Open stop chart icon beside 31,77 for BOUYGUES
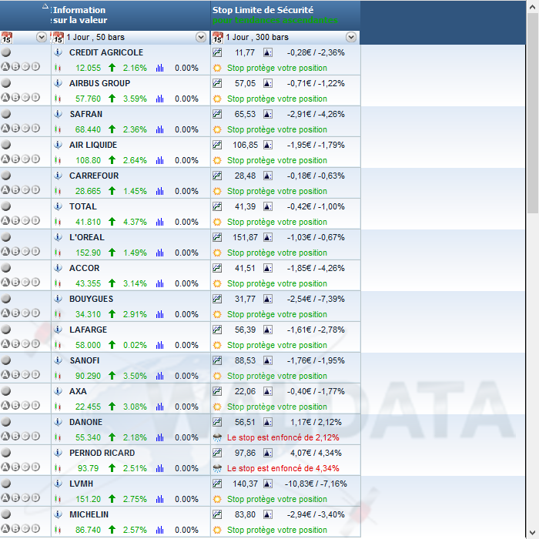 click(217, 299)
